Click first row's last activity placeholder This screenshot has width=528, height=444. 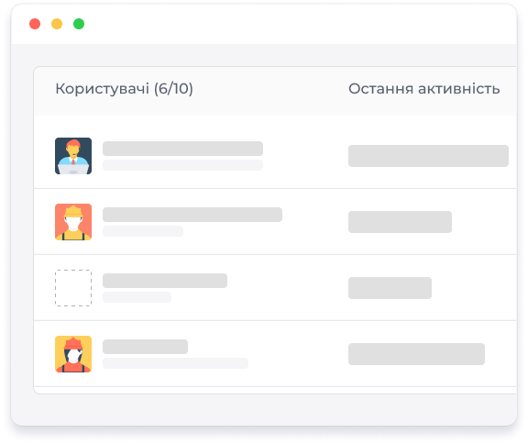coord(428,156)
